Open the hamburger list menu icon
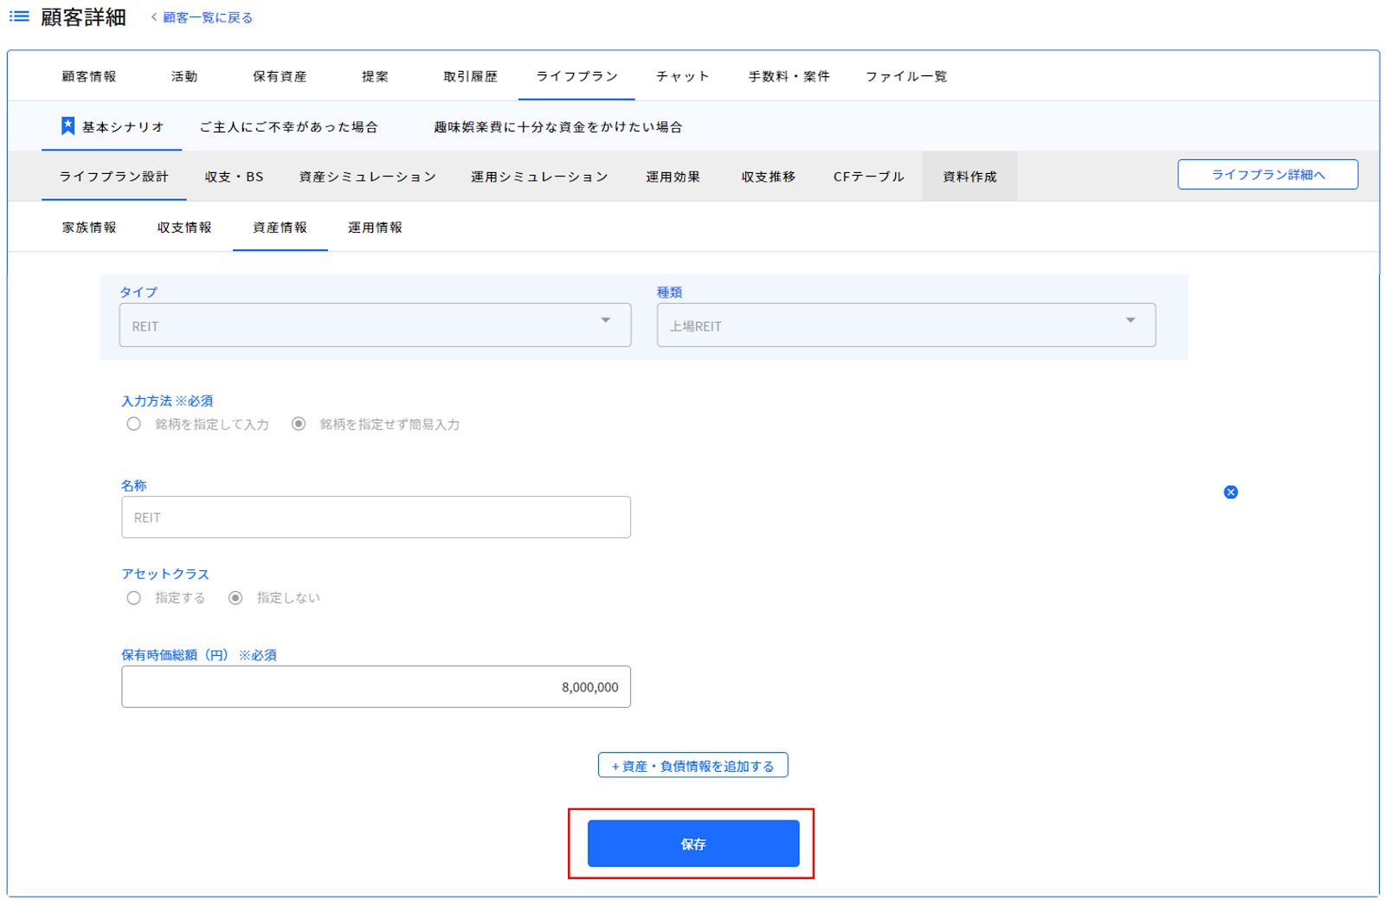The image size is (1385, 900). click(19, 16)
